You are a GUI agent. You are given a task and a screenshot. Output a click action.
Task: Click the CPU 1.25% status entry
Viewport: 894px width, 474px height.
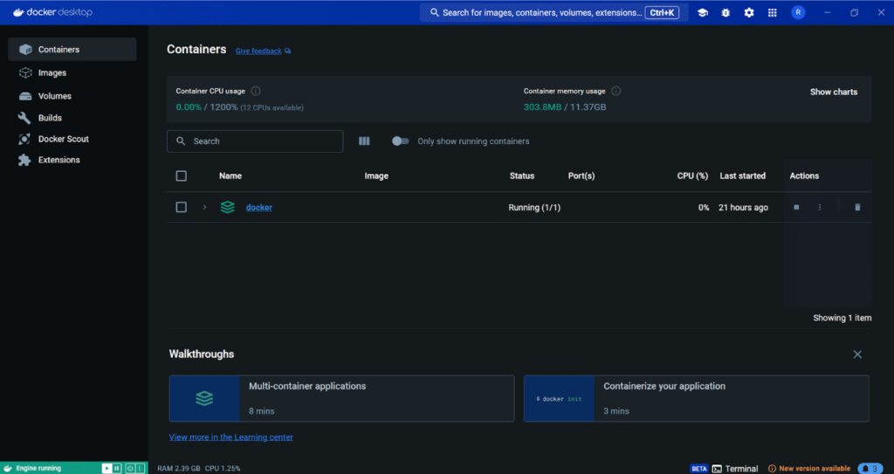click(x=223, y=468)
